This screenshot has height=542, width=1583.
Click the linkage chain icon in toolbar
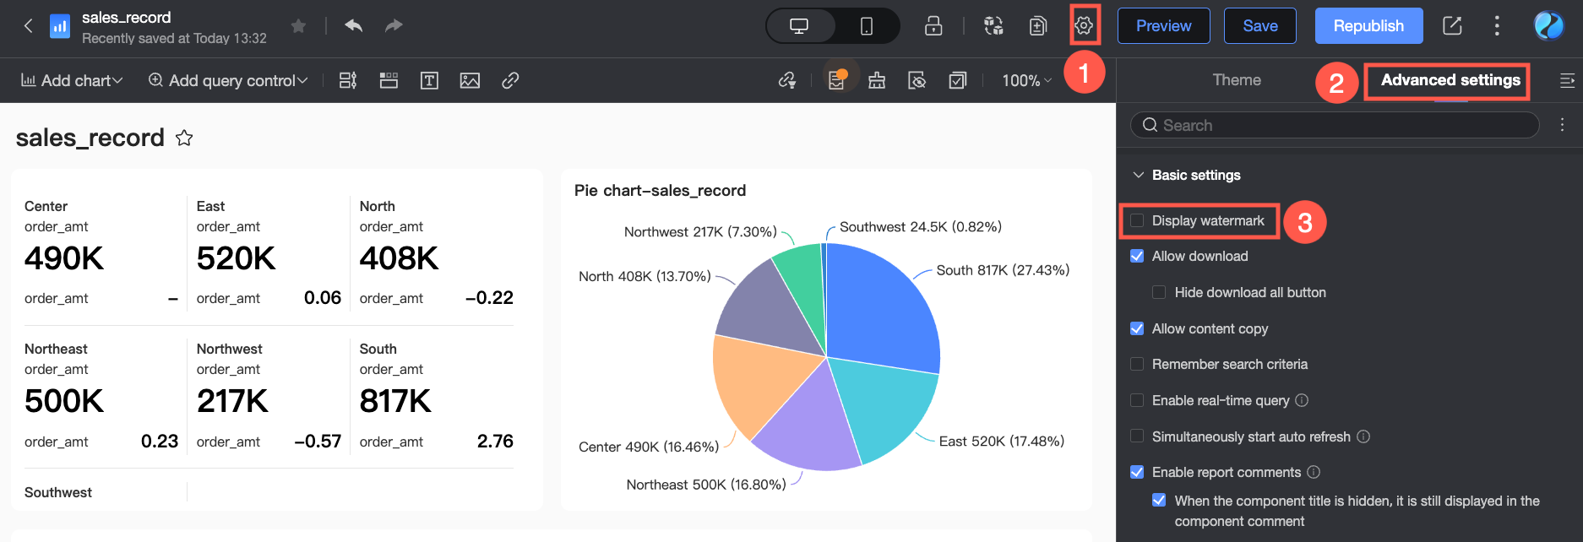coord(787,80)
